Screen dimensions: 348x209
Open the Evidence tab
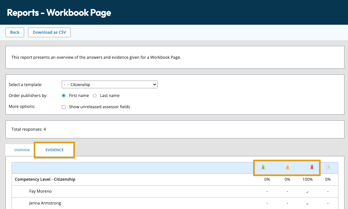point(55,150)
